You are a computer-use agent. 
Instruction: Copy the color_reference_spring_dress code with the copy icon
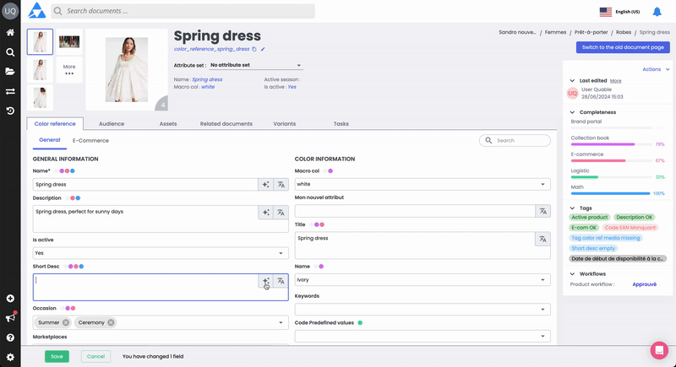[x=253, y=50]
